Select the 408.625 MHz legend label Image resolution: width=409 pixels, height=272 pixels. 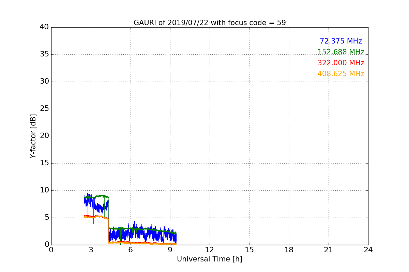coord(341,74)
